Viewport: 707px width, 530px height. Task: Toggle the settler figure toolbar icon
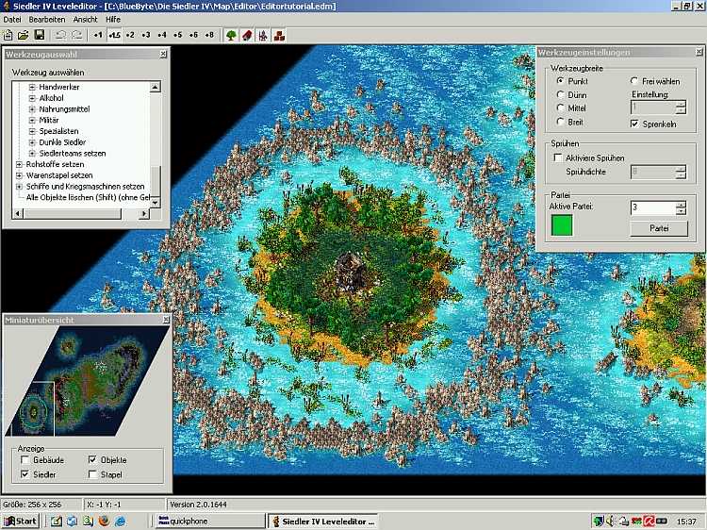(263, 35)
